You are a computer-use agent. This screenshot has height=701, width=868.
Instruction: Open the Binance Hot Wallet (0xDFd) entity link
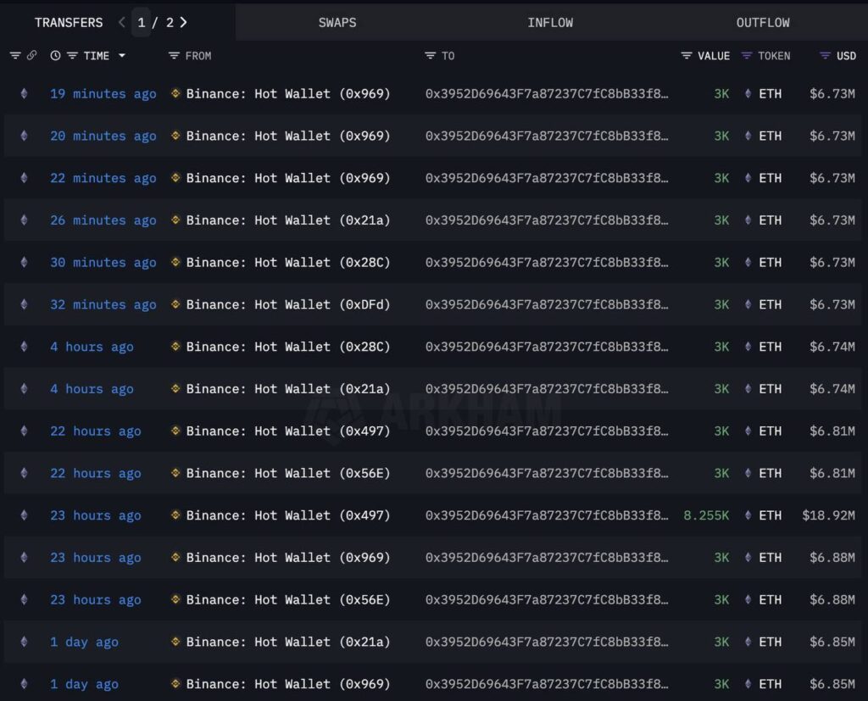coord(288,304)
